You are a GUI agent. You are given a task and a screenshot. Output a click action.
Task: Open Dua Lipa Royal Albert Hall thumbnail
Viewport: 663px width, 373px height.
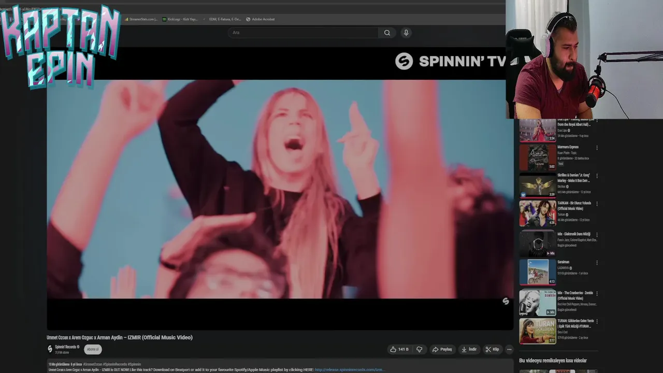point(538,130)
